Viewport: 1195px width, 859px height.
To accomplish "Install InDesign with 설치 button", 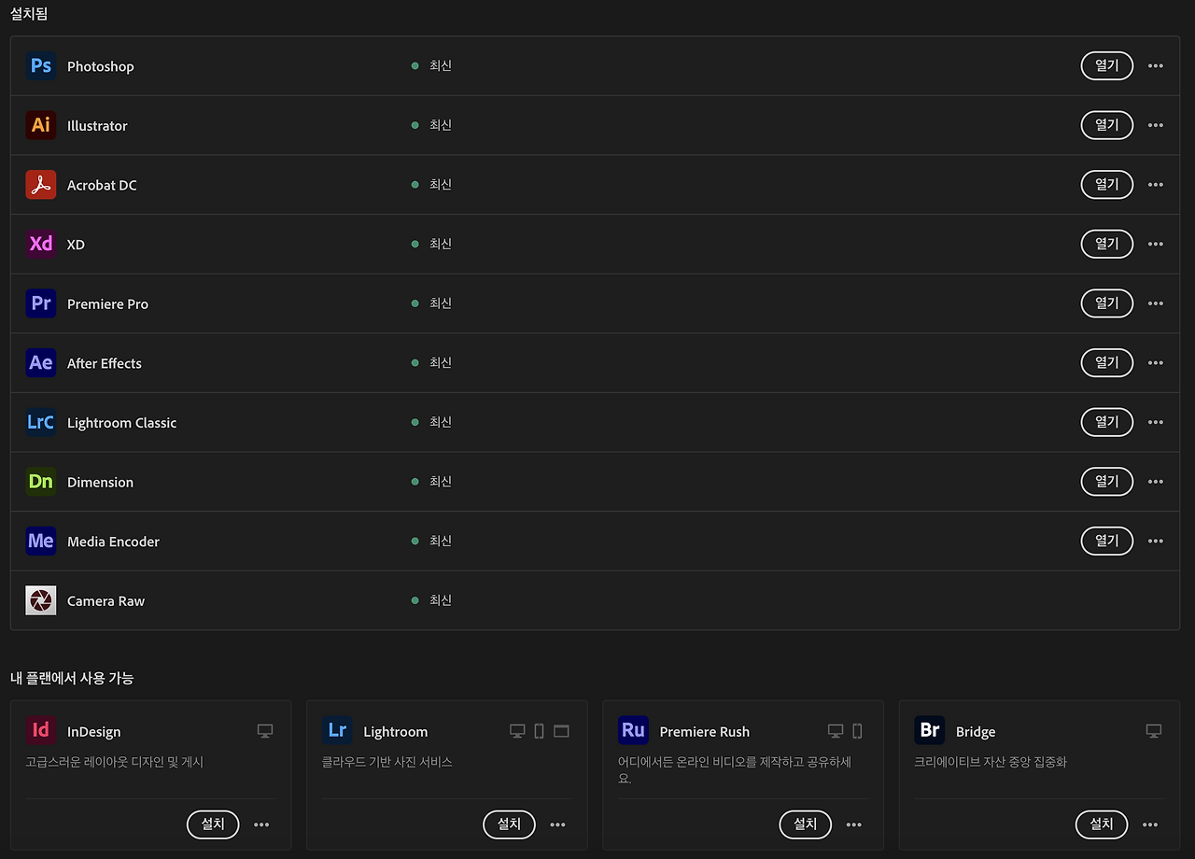I will pyautogui.click(x=213, y=824).
